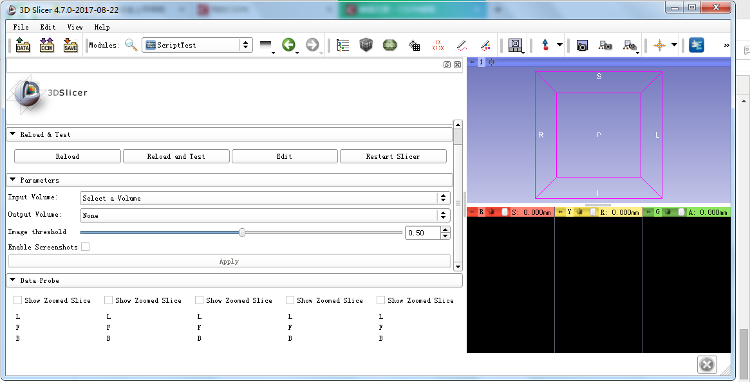The height and width of the screenshot is (382, 750).
Task: Collapse the Reload & Test section
Action: (229, 134)
